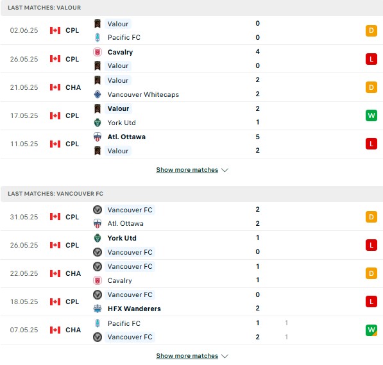Click the HFX Wanderers crest icon
This screenshot has height=365, width=383.
[98, 309]
